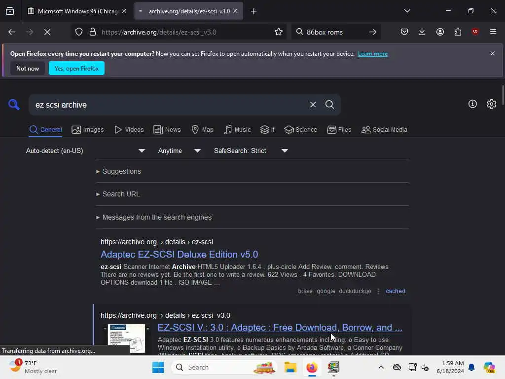Dismiss the Firefox startup notification bar
This screenshot has width=505, height=379.
493,53
